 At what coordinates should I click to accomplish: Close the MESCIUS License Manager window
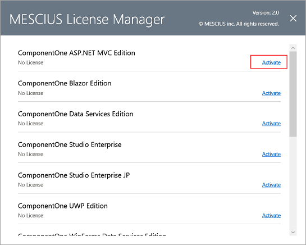coord(293,19)
